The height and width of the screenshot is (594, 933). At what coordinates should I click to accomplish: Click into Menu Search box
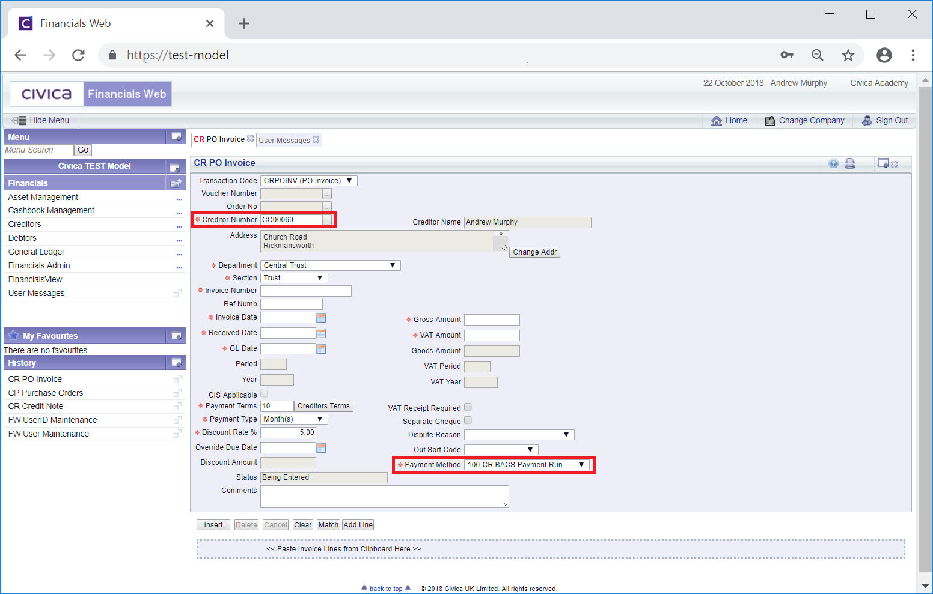click(x=38, y=150)
